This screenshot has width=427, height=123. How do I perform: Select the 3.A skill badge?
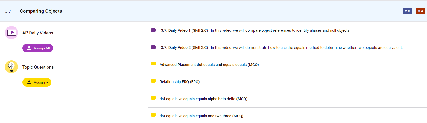420,11
